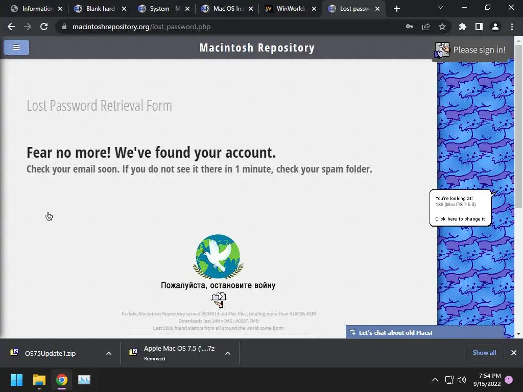Close the System tab

[x=187, y=9]
